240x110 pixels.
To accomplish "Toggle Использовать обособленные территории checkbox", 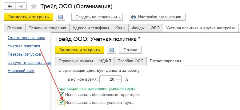I will coord(61,95).
